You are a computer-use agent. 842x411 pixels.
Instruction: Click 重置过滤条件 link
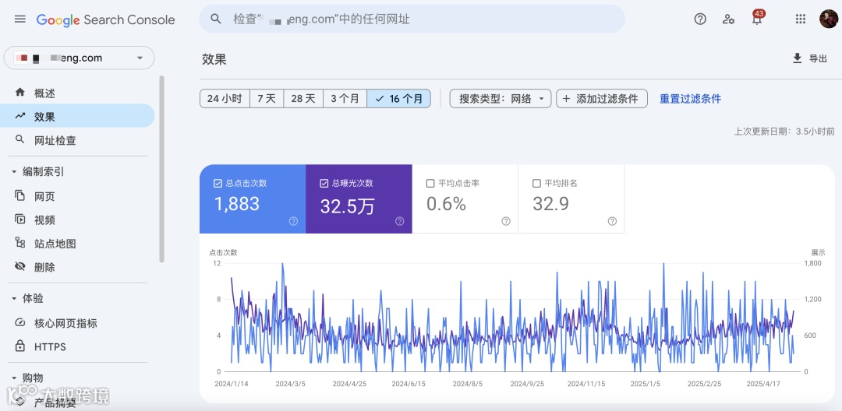pyautogui.click(x=691, y=99)
